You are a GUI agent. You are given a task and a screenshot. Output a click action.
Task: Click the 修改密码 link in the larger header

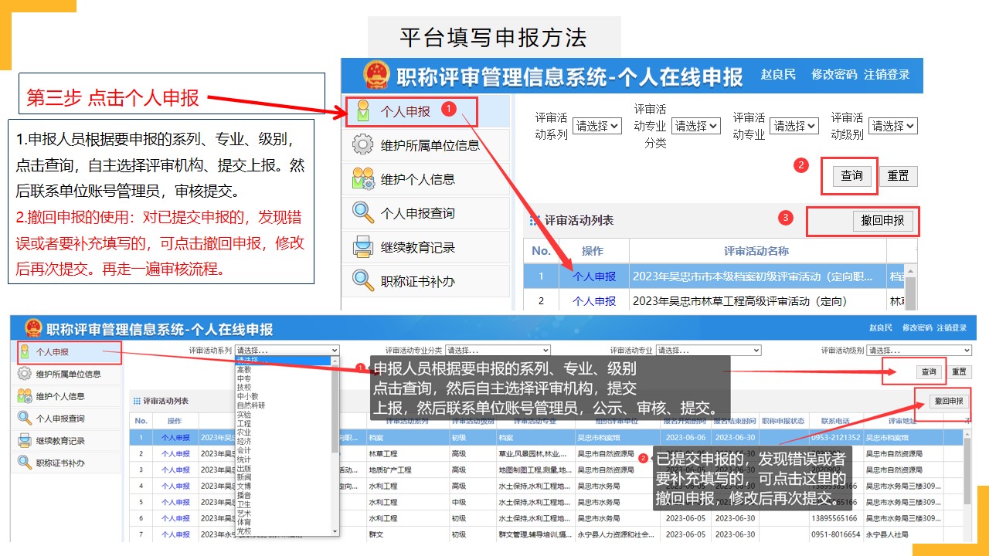click(x=834, y=75)
